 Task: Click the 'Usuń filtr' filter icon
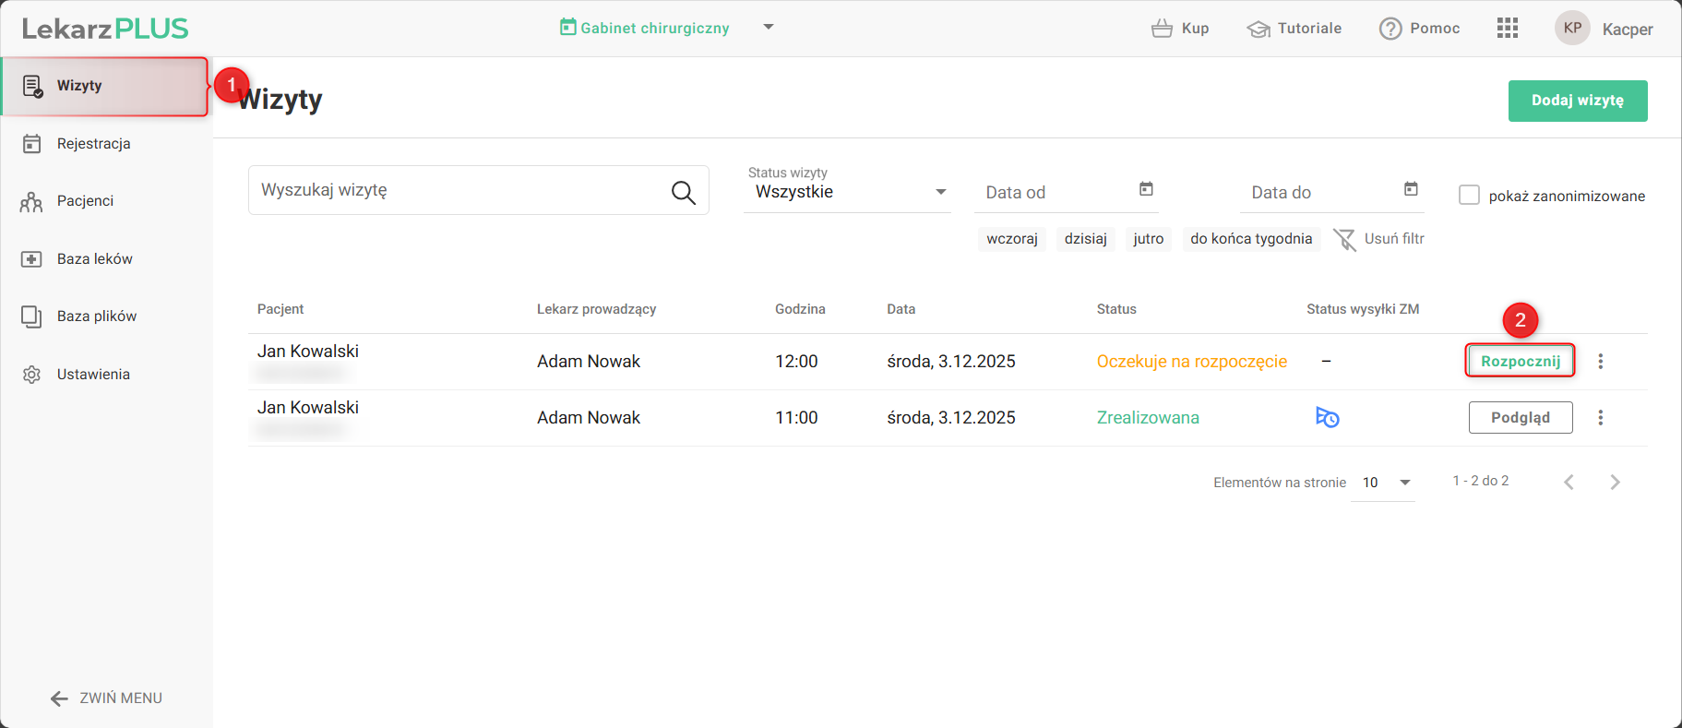pyautogui.click(x=1345, y=240)
